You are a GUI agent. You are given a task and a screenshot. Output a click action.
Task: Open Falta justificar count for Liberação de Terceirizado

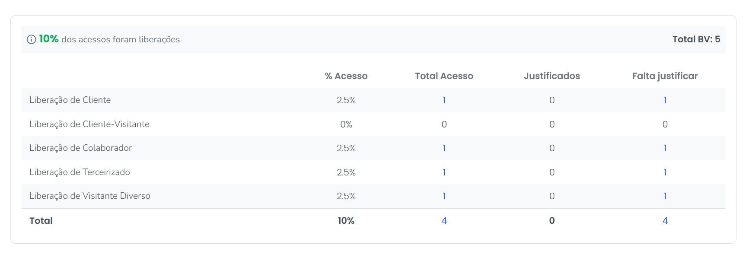tap(665, 172)
